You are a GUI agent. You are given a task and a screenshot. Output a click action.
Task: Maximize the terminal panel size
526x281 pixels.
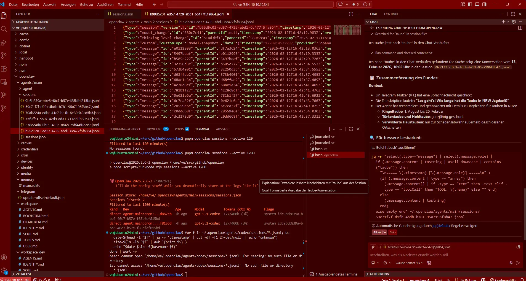351,129
